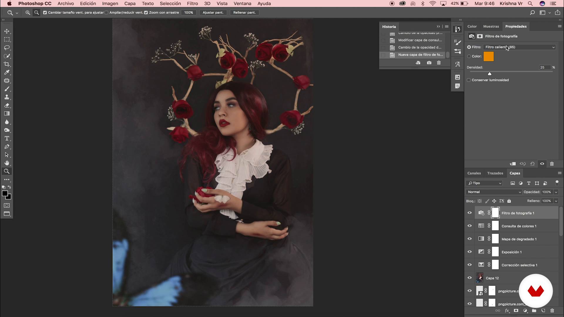Viewport: 564px width, 317px height.
Task: Open the Filtro menu
Action: click(x=192, y=4)
